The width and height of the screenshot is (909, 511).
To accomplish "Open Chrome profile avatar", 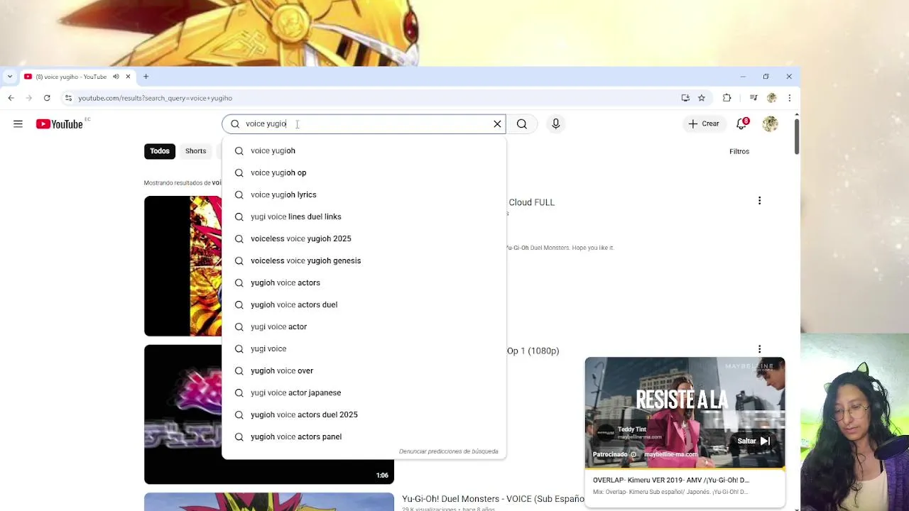I will (772, 98).
